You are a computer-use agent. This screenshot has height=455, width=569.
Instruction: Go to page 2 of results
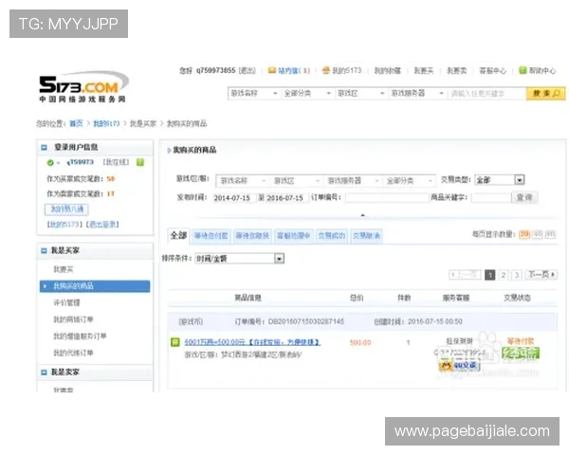click(503, 275)
